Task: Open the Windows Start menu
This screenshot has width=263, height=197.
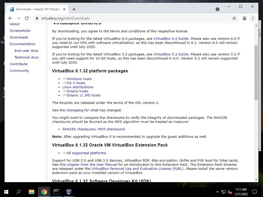Action: tap(6, 192)
